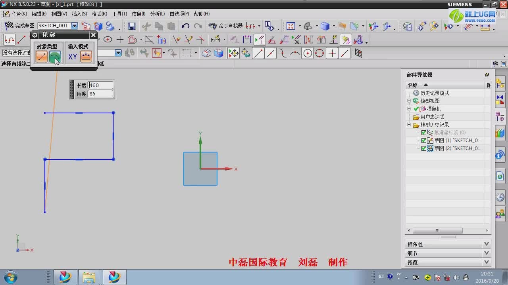Open the 编辑 menu
The width and height of the screenshot is (508, 285).
pos(39,14)
